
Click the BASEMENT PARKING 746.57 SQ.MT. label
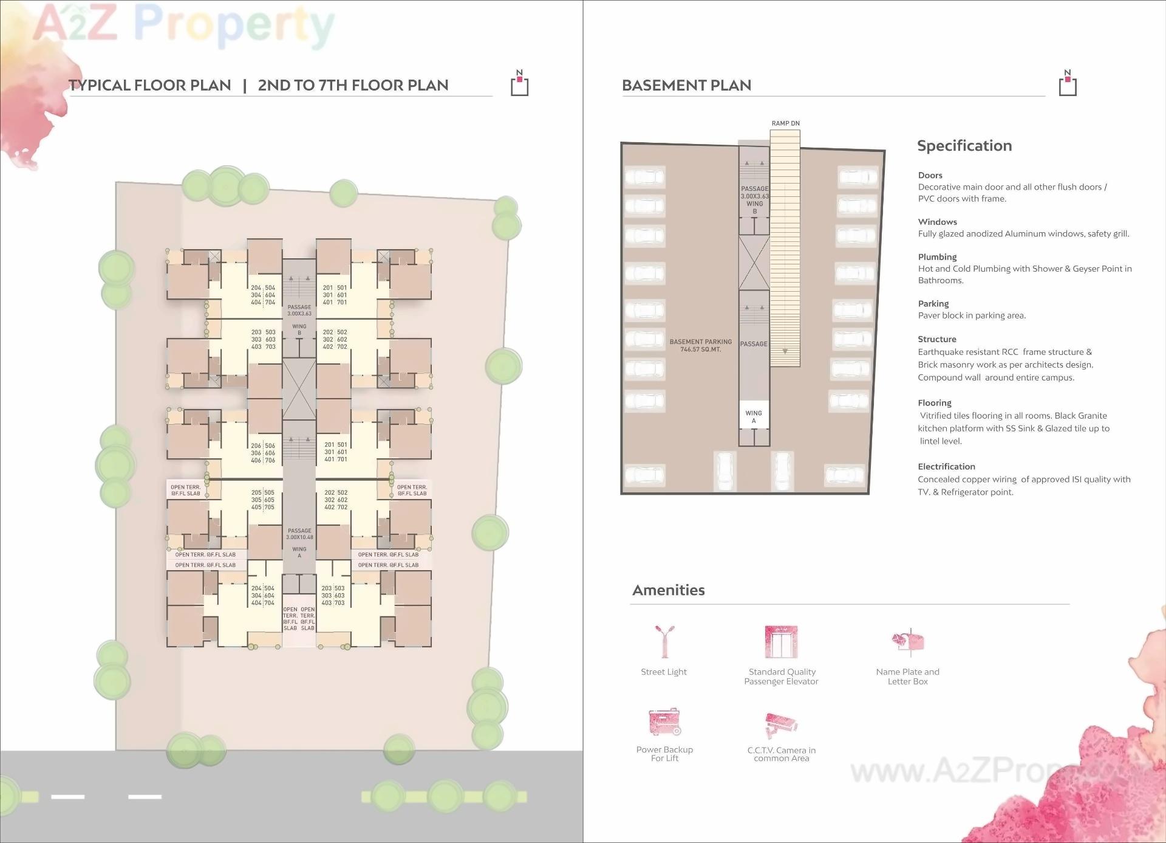[701, 345]
